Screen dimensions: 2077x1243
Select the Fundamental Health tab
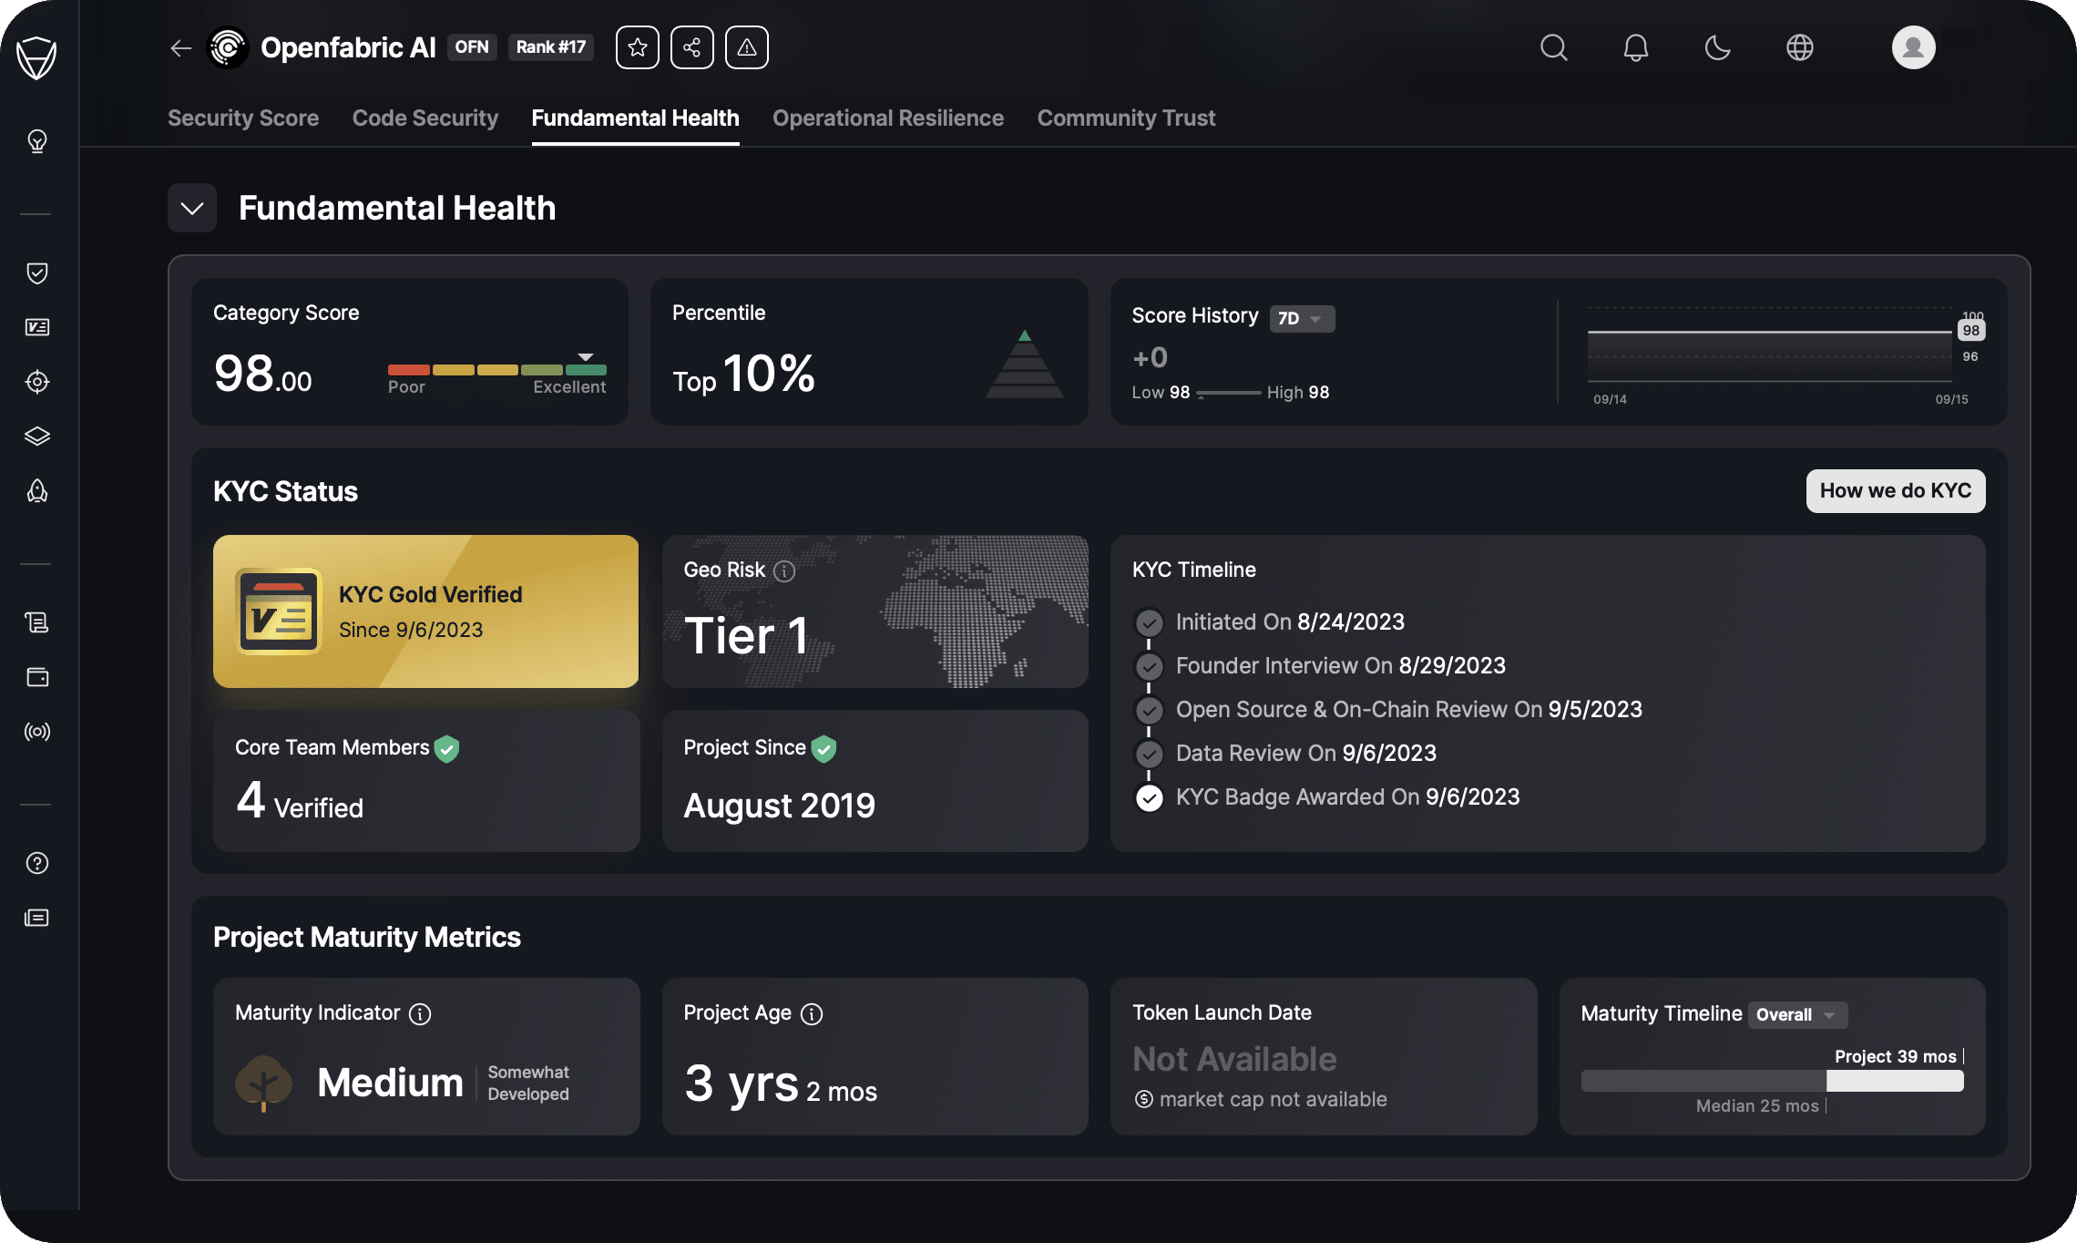tap(636, 118)
